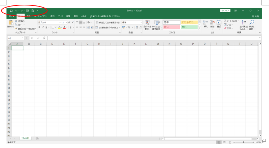Click the Paste clipboard icon
Image resolution: width=269 pixels, height=148 pixels.
(10, 22)
